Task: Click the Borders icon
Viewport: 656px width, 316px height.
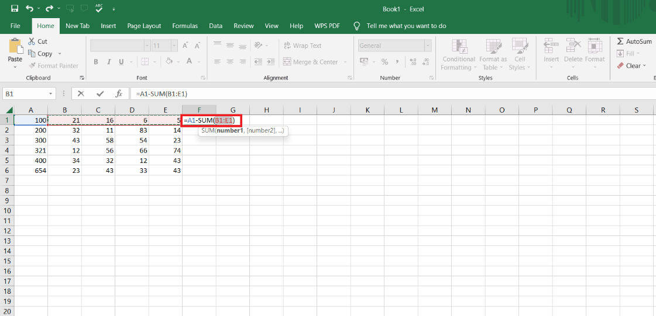Action: (x=145, y=61)
